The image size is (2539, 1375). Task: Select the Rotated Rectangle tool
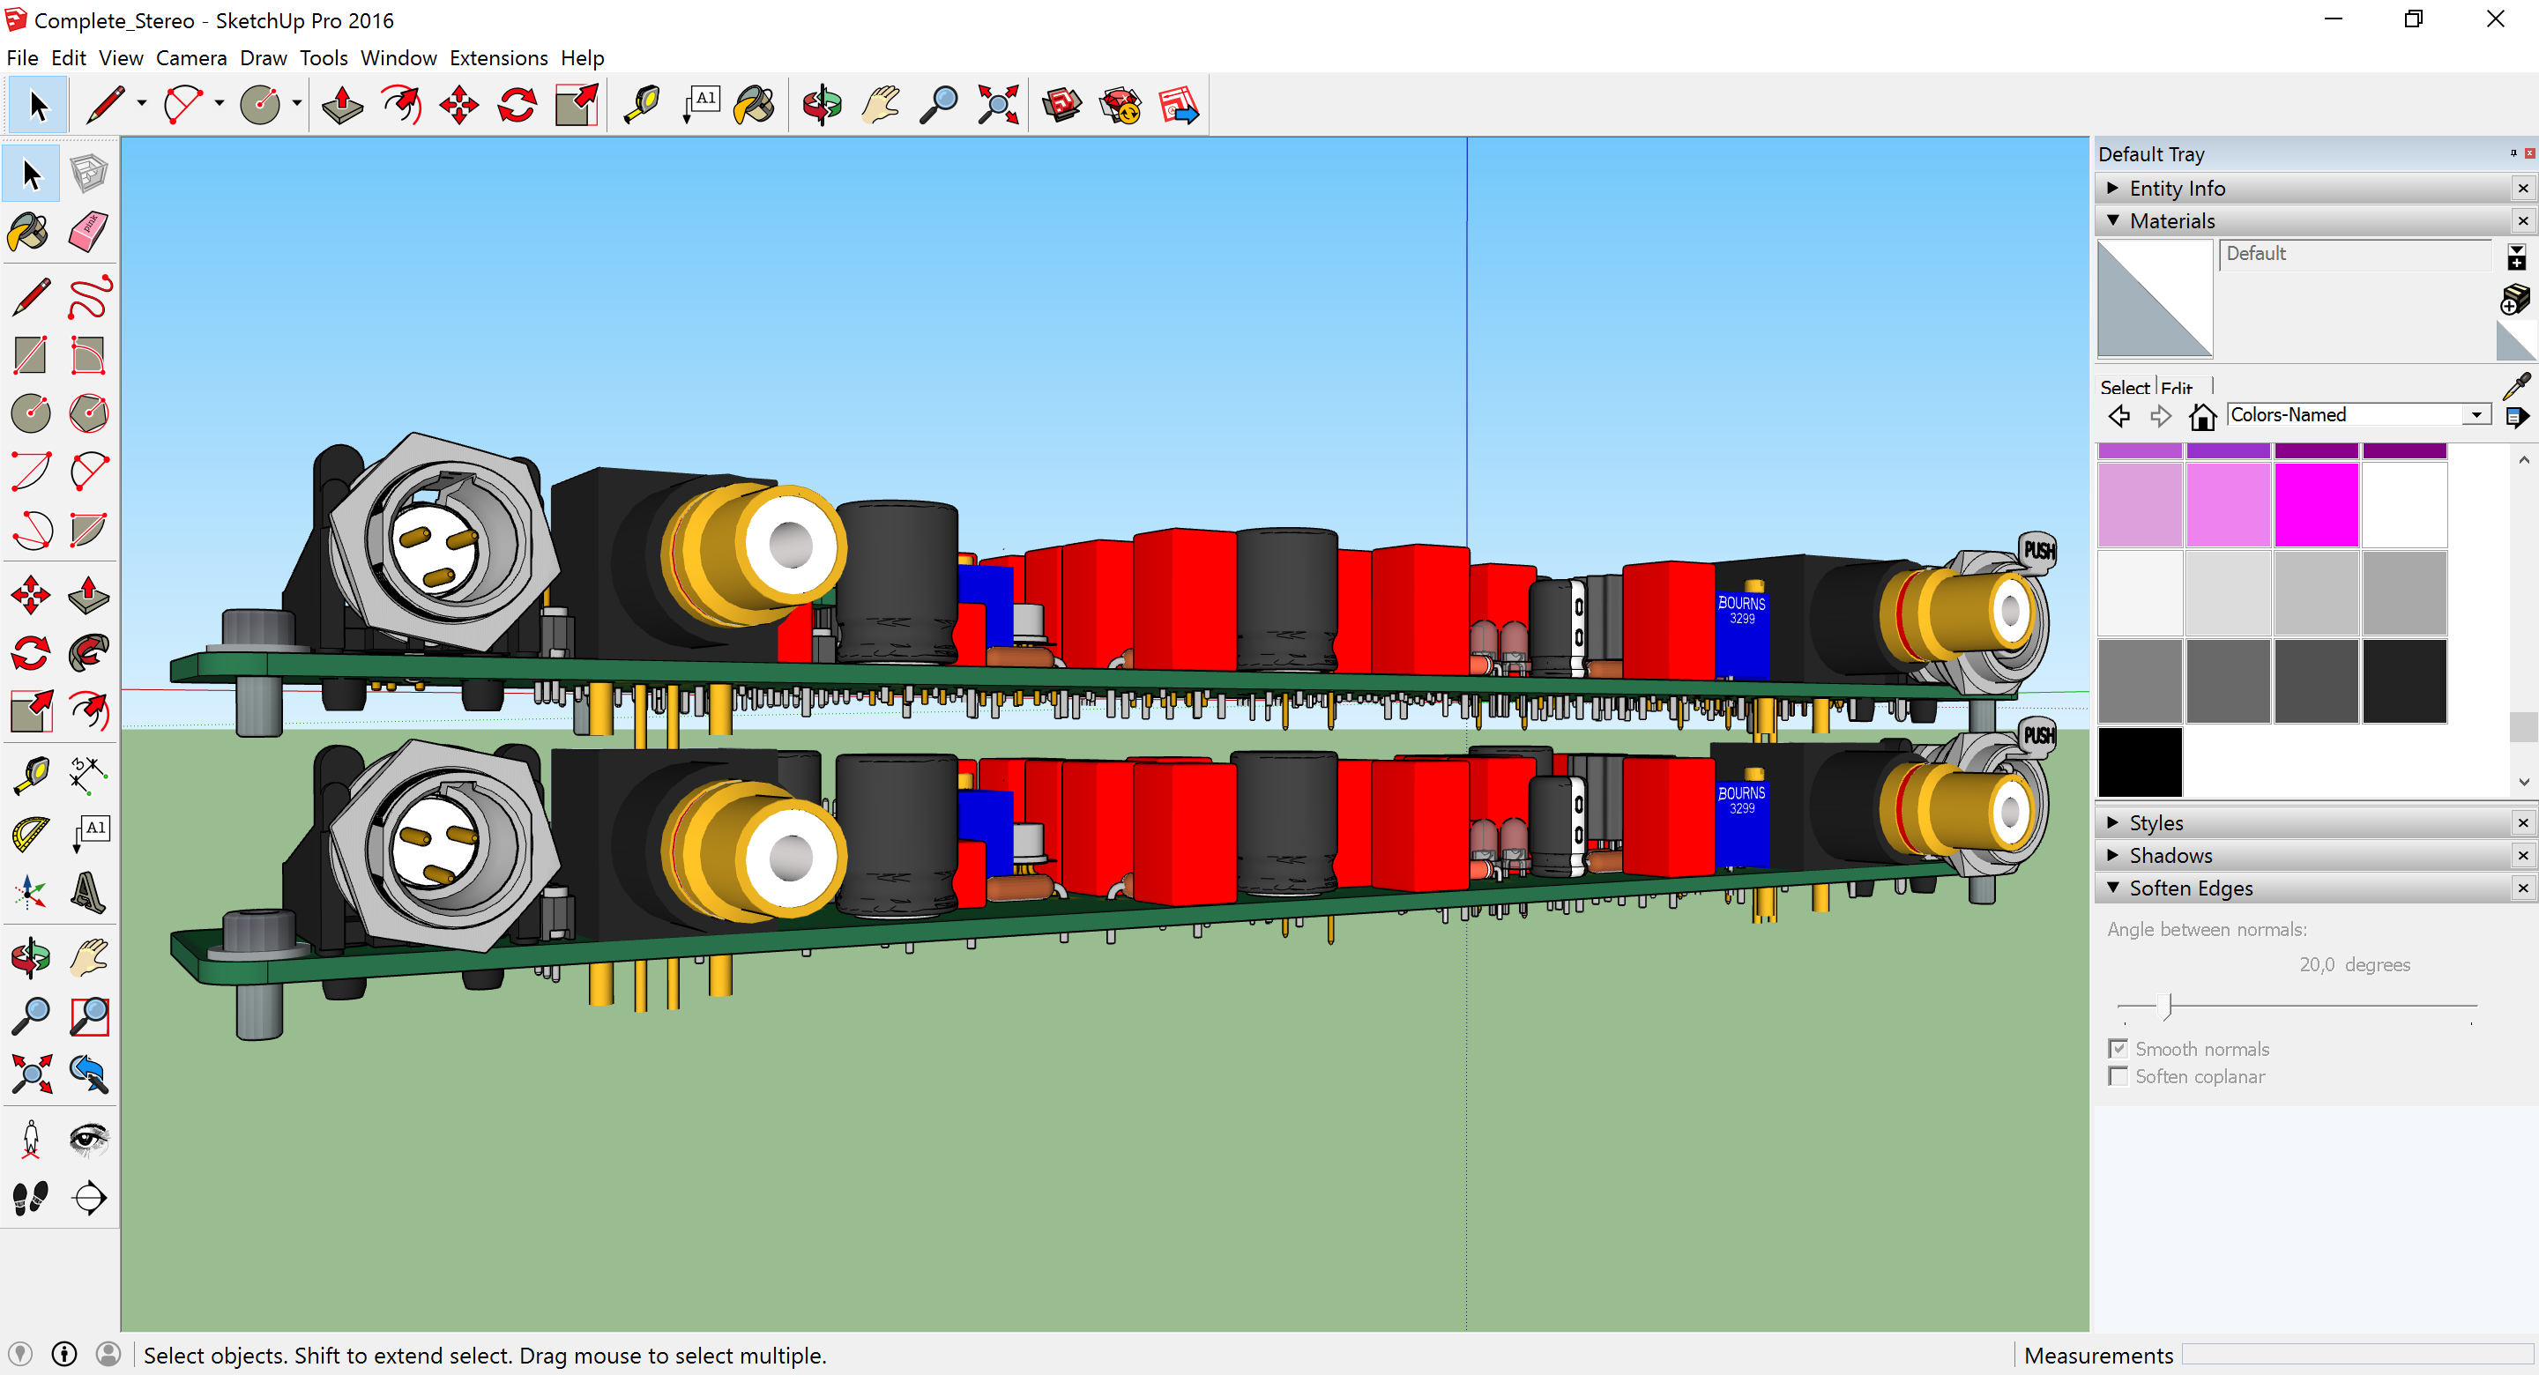(x=89, y=356)
